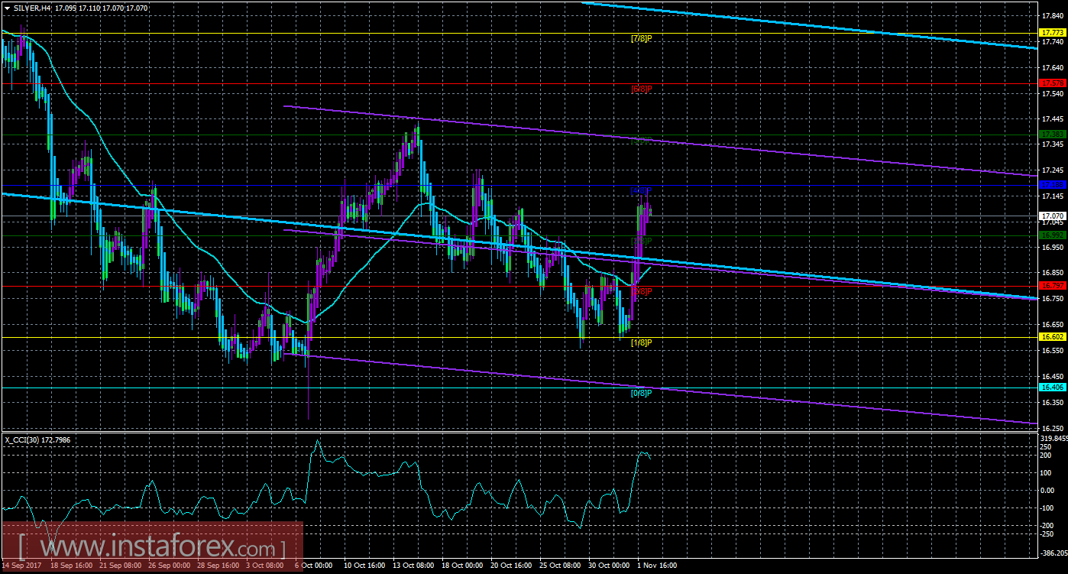Select the [0/8]P Murrey level label
This screenshot has width=1068, height=574.
[x=641, y=393]
